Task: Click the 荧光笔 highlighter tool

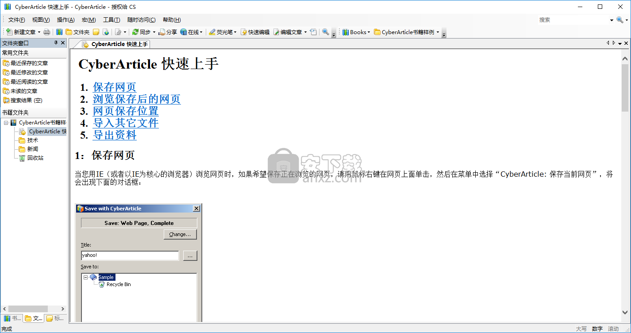Action: (x=220, y=32)
